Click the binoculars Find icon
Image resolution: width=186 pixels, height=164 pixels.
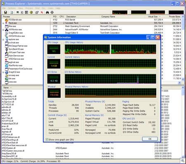(48, 12)
